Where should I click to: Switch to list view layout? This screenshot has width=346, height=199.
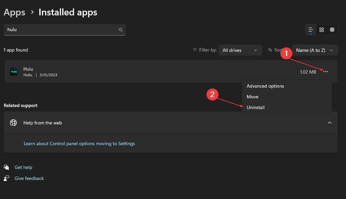[311, 30]
